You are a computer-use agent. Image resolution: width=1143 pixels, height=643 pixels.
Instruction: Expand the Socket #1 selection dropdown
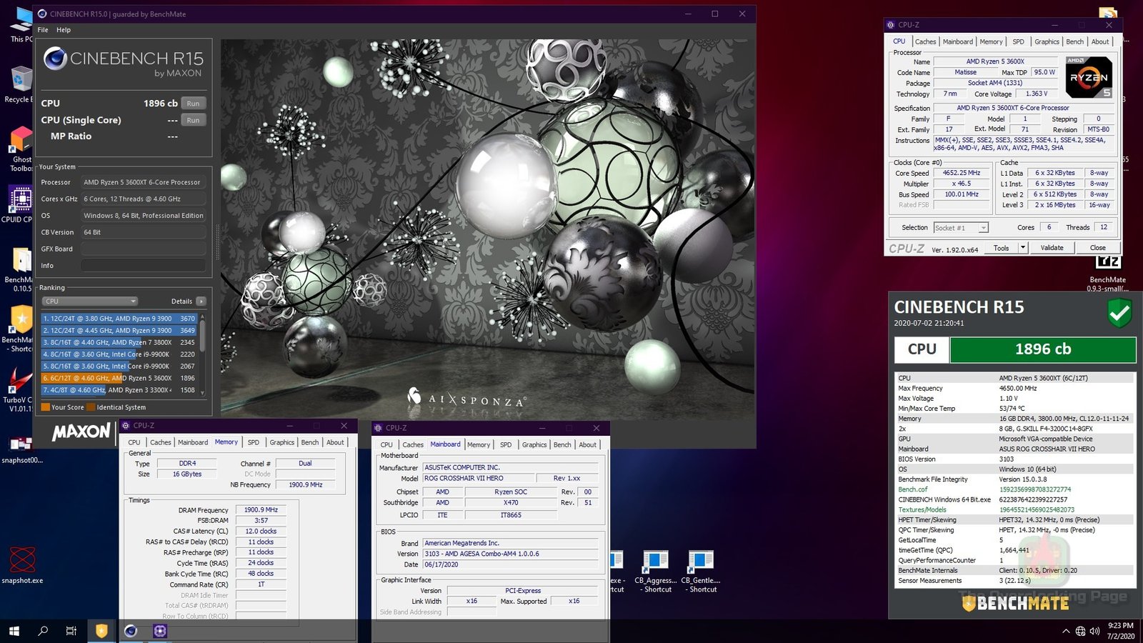(983, 228)
